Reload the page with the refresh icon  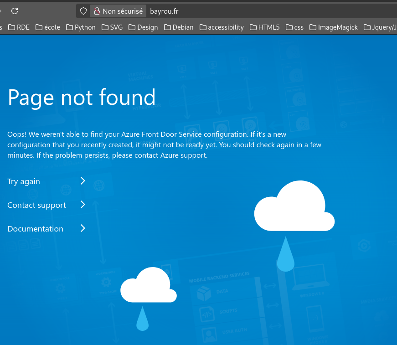[x=15, y=11]
